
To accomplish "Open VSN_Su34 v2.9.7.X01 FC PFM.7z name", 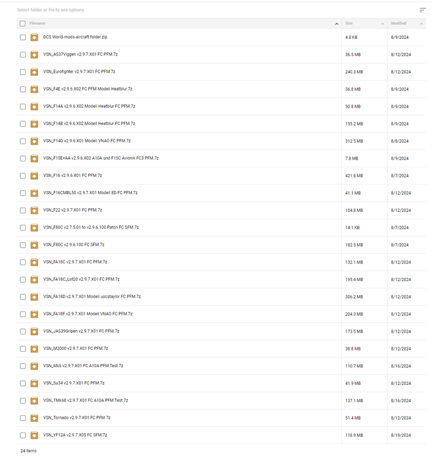I will point(74,383).
